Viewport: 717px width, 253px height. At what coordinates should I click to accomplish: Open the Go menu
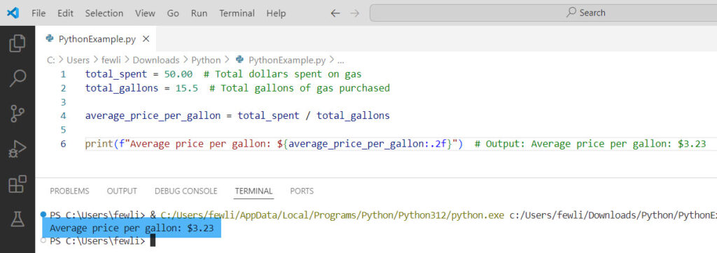[x=173, y=13]
